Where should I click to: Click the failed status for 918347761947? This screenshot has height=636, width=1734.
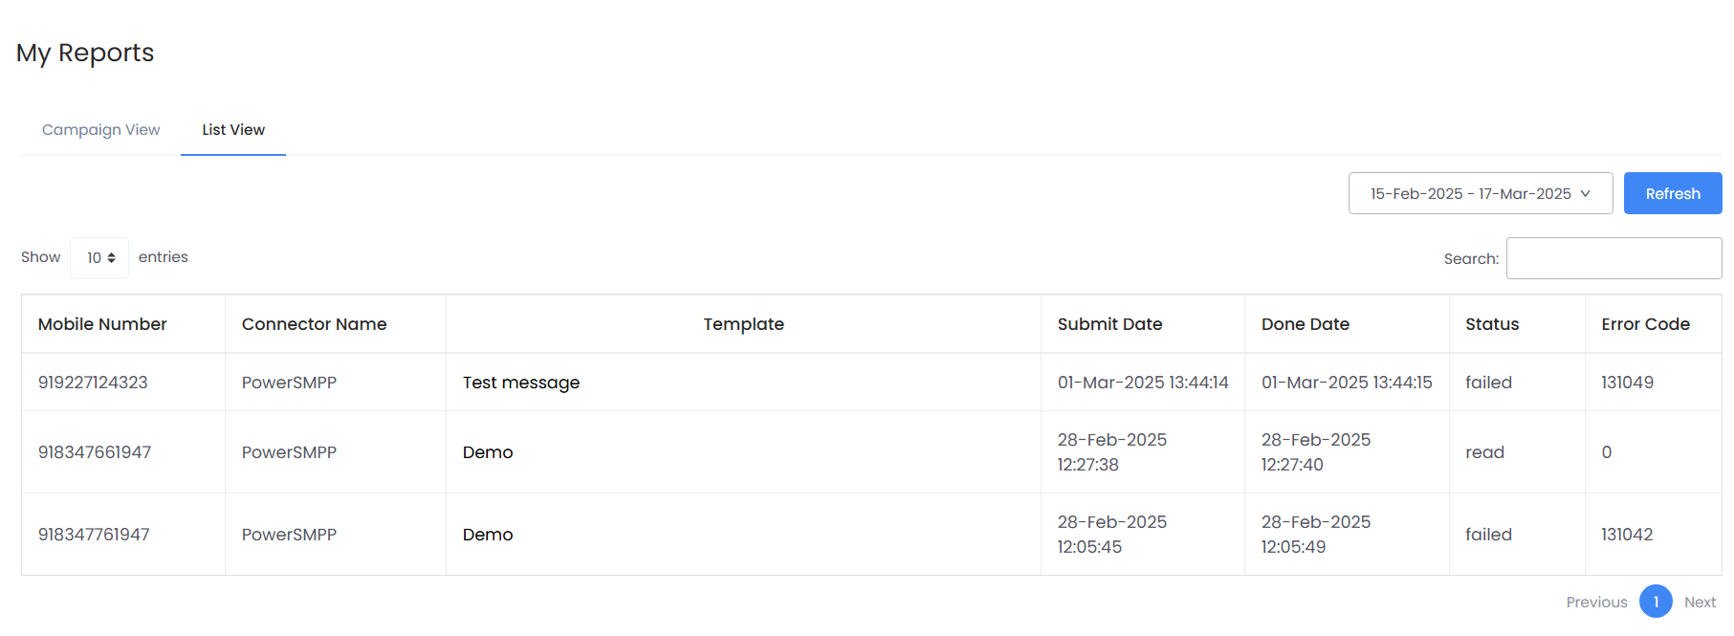pyautogui.click(x=1488, y=534)
